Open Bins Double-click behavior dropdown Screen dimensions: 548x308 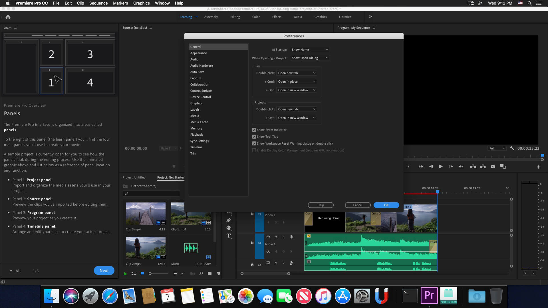point(297,73)
